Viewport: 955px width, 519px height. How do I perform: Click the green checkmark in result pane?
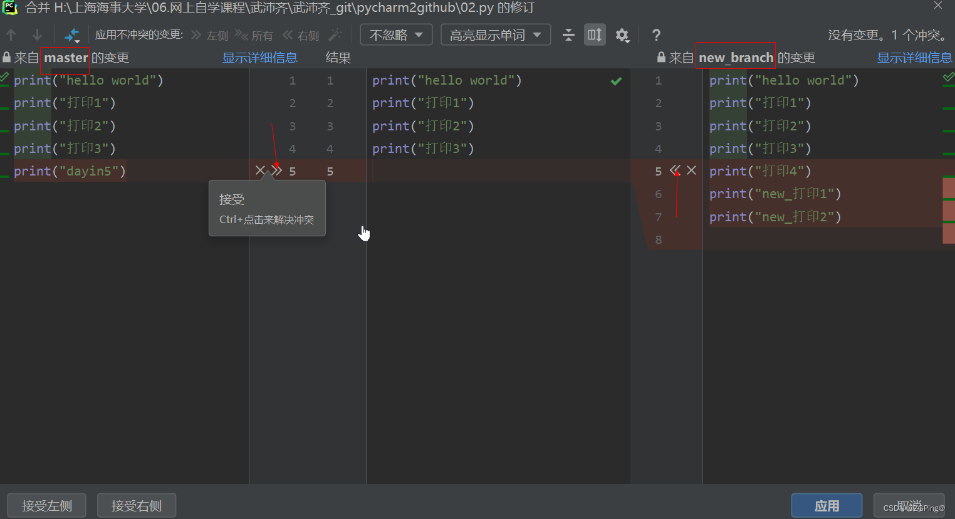point(616,81)
